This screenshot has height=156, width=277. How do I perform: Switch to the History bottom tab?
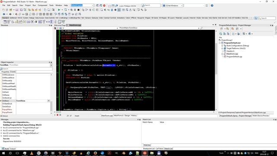pyautogui.click(x=134, y=116)
